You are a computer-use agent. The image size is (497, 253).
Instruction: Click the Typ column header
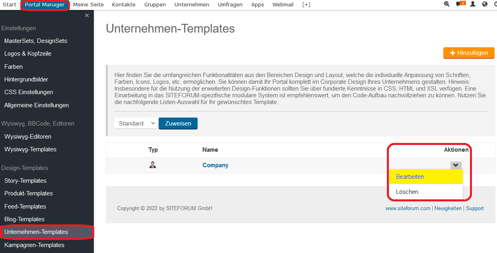coord(153,150)
